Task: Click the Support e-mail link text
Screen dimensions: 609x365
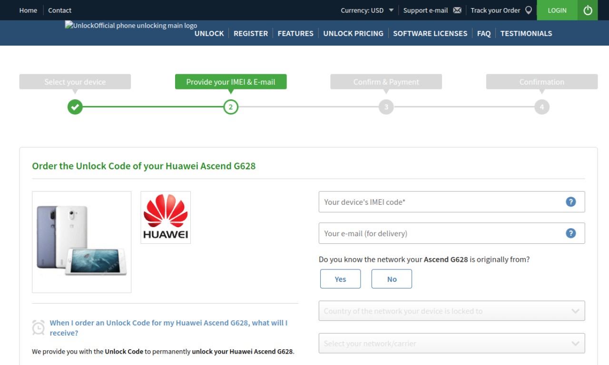Action: (x=425, y=10)
